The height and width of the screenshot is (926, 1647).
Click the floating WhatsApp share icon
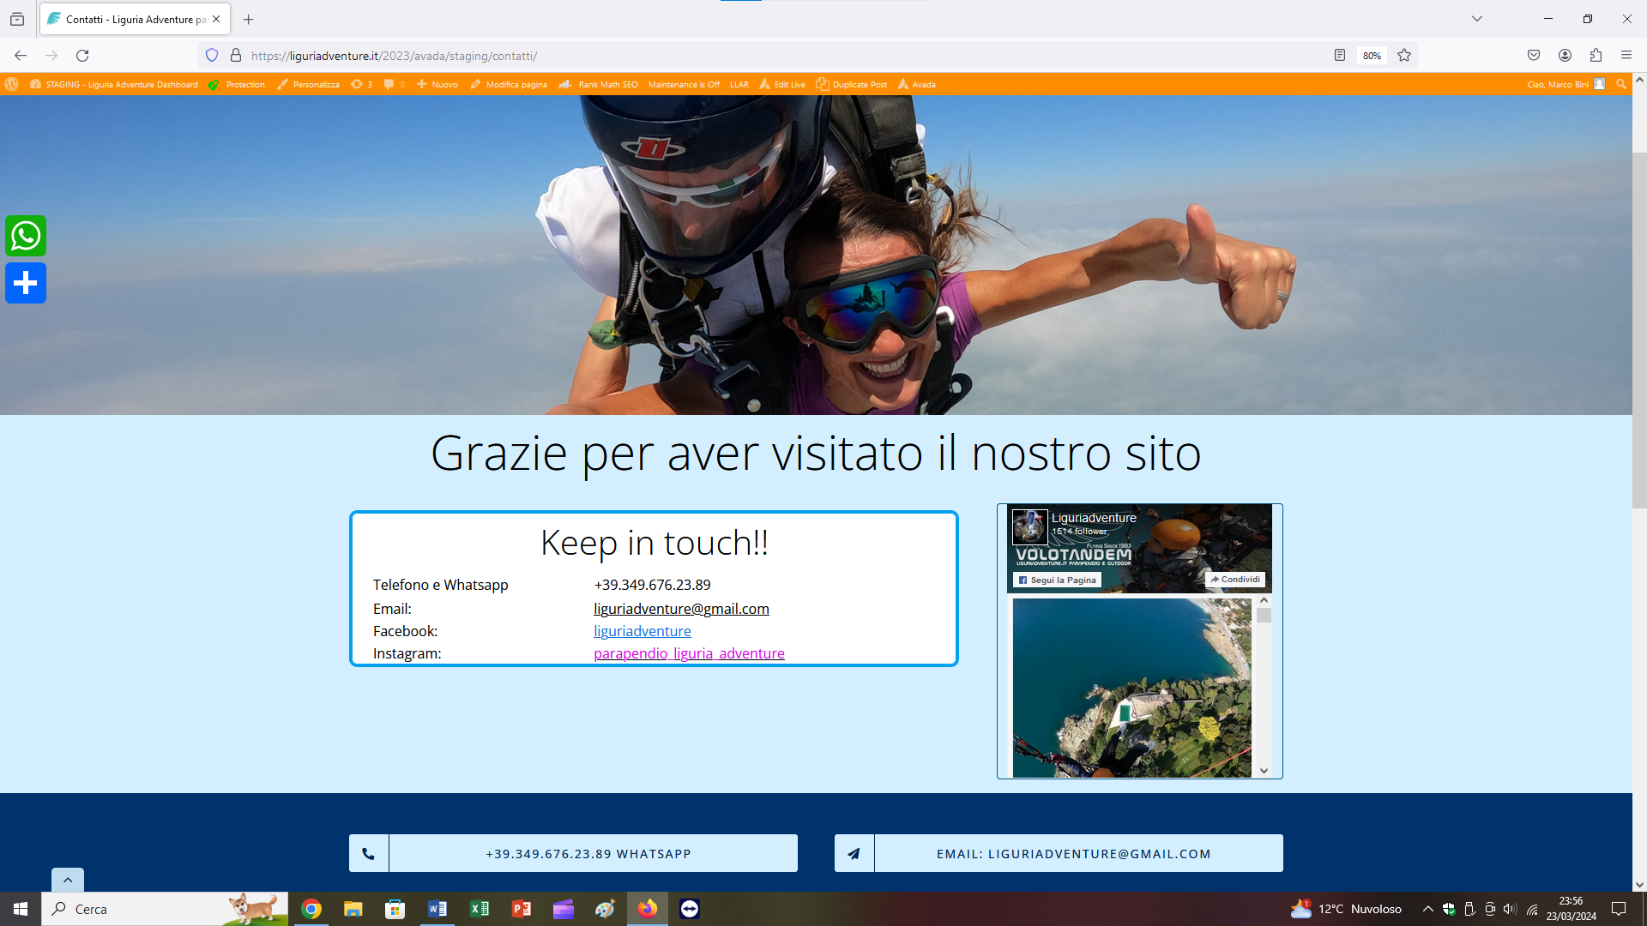point(26,236)
